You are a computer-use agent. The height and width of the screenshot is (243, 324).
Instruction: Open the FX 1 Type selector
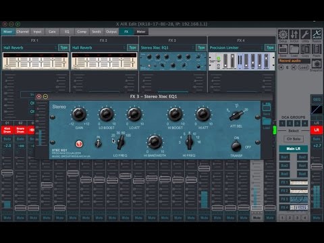(63, 48)
